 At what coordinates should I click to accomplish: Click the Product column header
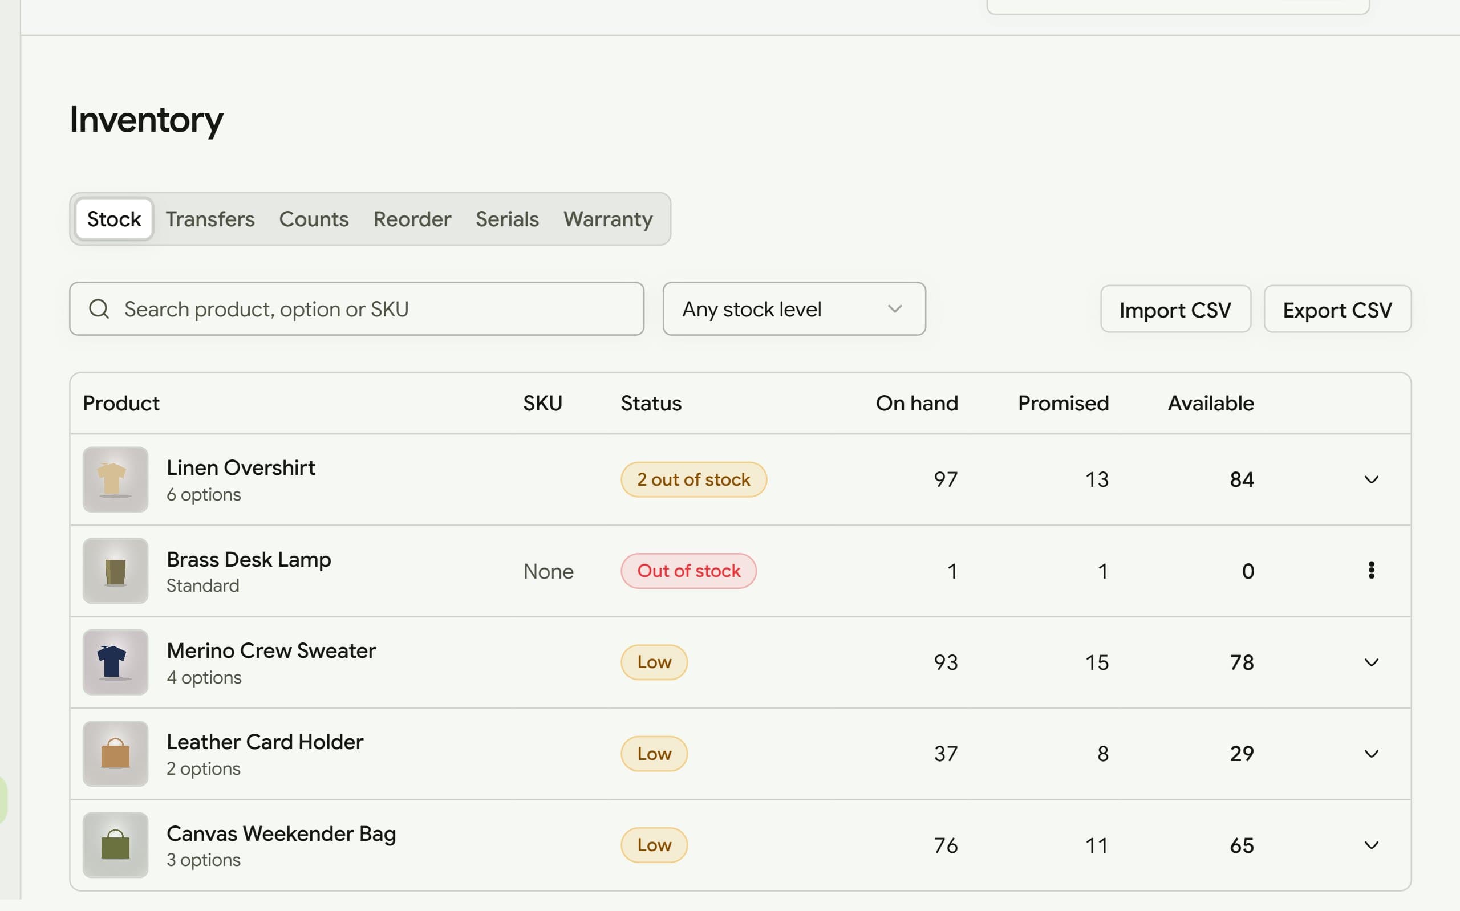pyautogui.click(x=121, y=403)
